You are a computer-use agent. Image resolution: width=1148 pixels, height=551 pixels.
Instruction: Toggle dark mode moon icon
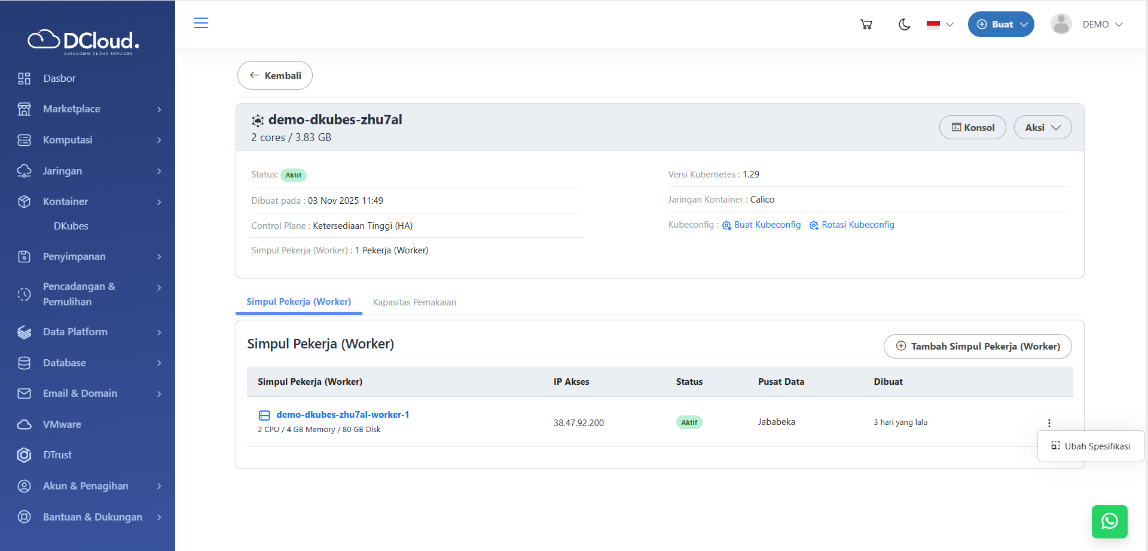pos(904,25)
